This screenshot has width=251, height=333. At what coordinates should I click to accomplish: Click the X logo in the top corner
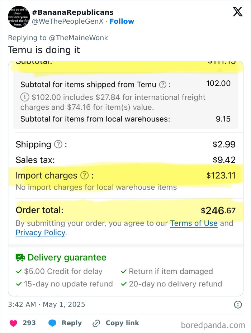237,12
